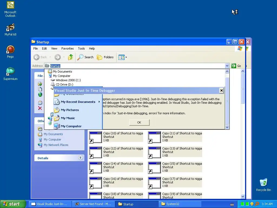Click the My Documents link in sidebar

[53, 134]
